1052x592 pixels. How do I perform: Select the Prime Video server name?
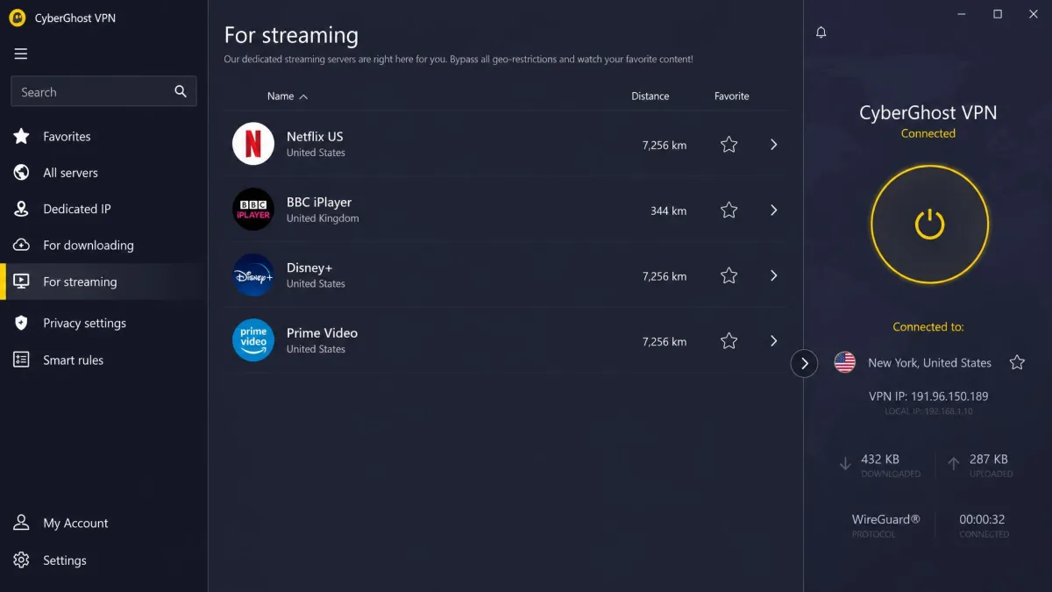pos(322,333)
